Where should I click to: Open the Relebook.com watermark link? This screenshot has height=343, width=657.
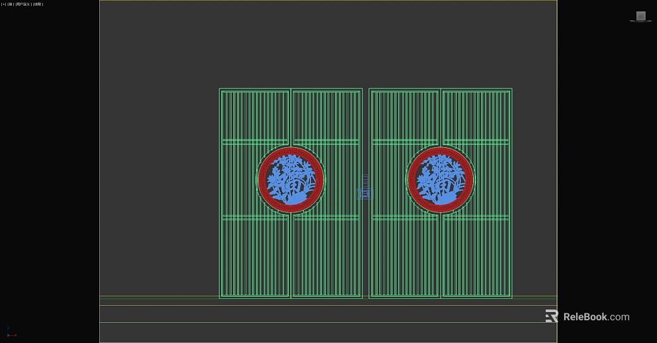click(x=596, y=317)
